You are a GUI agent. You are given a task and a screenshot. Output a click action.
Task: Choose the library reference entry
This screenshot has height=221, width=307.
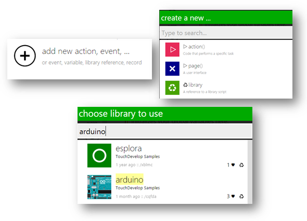[x=226, y=88]
